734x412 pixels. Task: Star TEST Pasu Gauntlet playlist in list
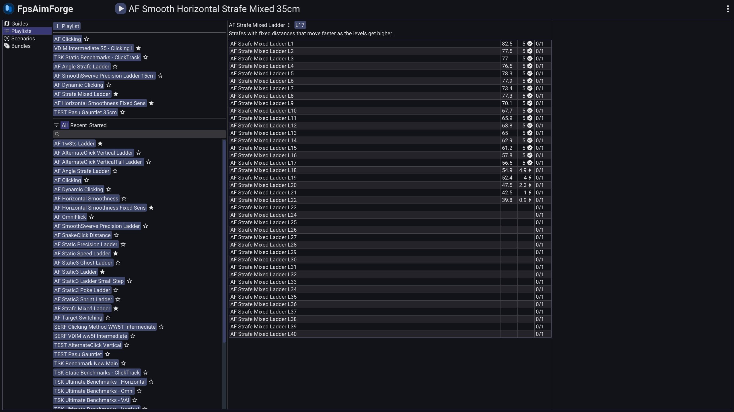108,354
